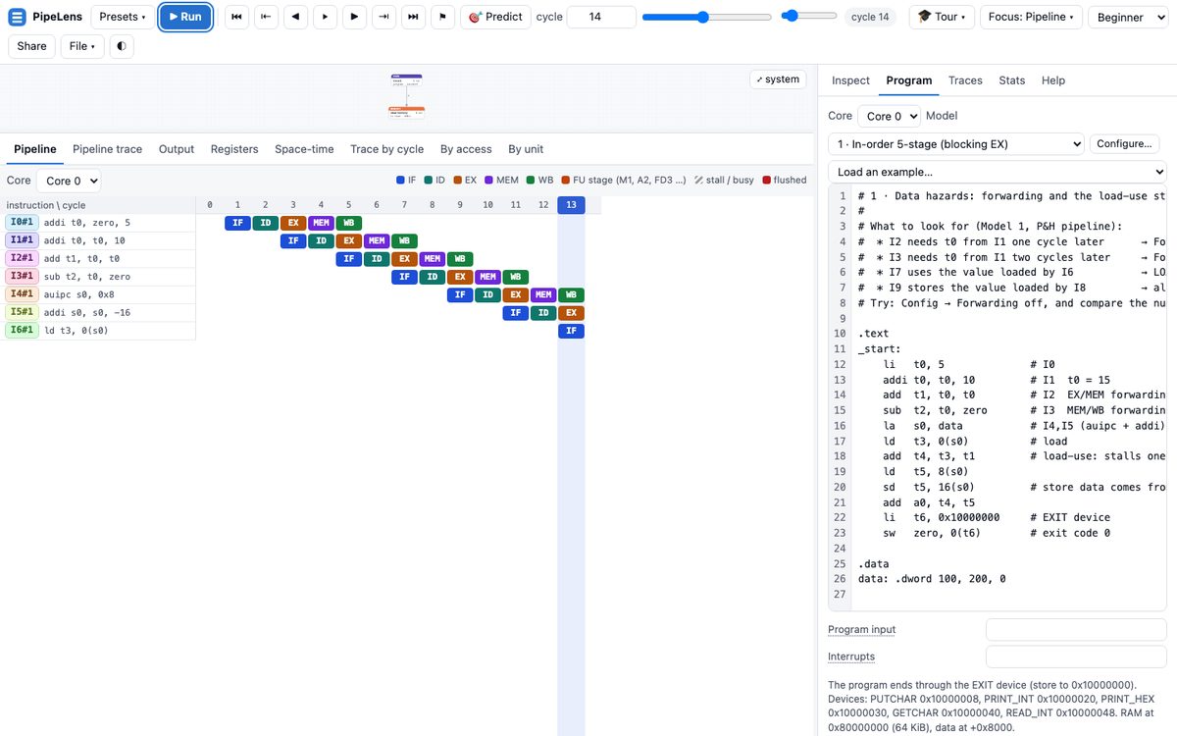The image size is (1177, 736).
Task: Select the I6#1 instruction badge
Action: click(22, 331)
